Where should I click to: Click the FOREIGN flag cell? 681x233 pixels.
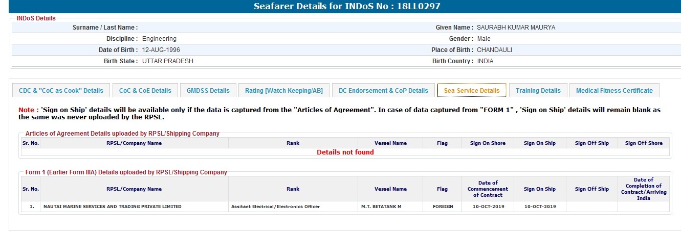click(443, 206)
